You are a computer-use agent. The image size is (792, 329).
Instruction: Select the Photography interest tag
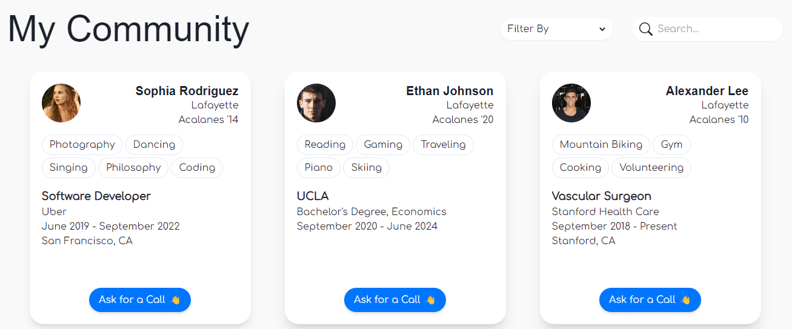coord(82,145)
